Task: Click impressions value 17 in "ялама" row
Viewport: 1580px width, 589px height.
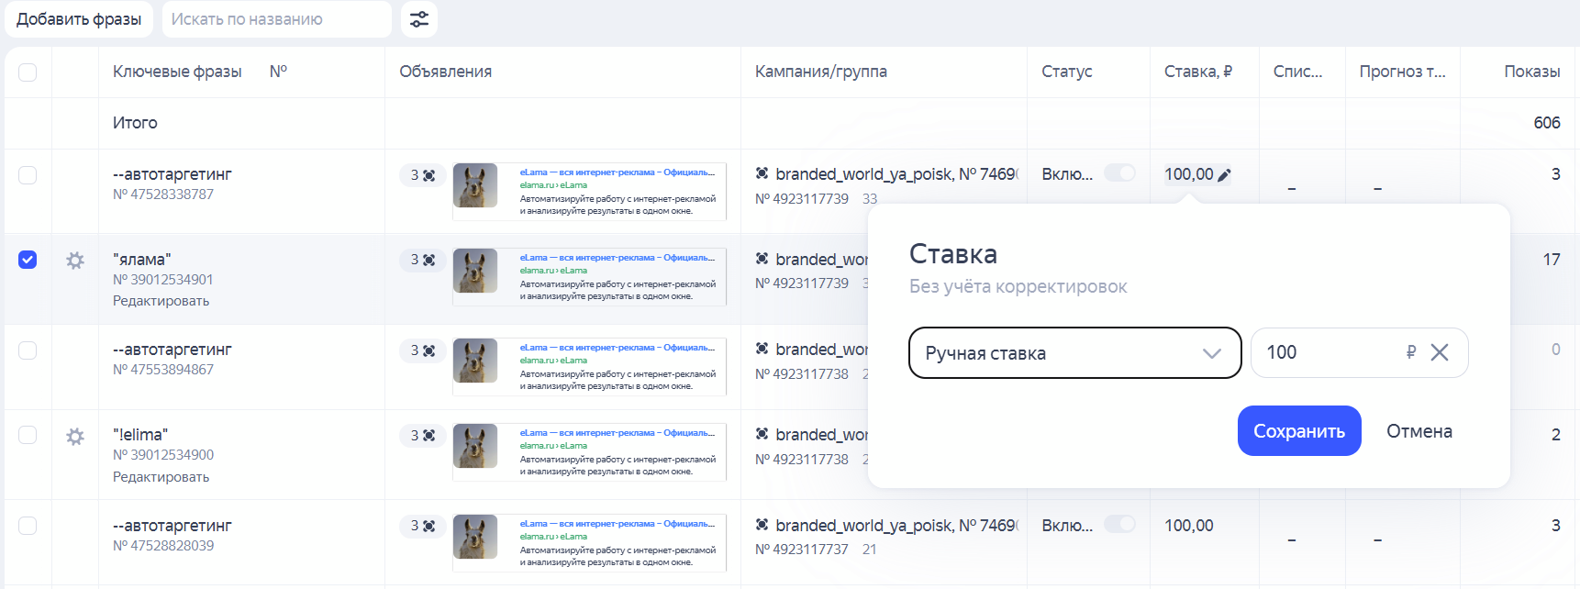Action: tap(1551, 260)
